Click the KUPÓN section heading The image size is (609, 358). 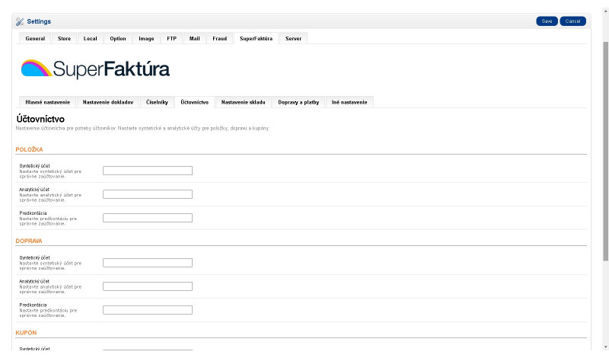(x=26, y=333)
